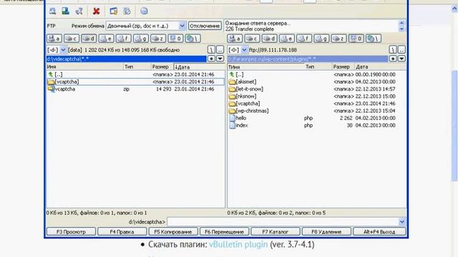Screen dimensions: 458x257
Task: Select the [nksnow] folder
Action: 316,96
